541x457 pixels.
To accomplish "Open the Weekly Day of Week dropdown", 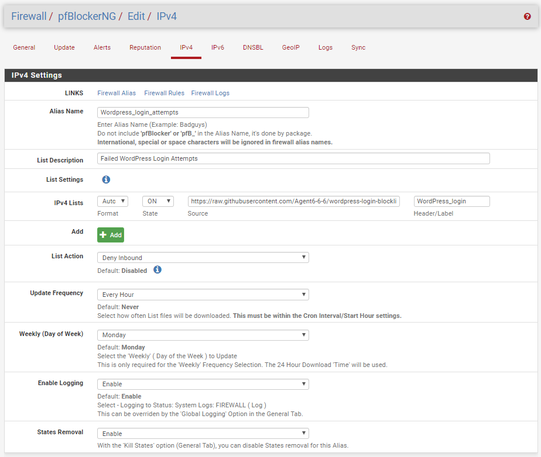I will [203, 335].
